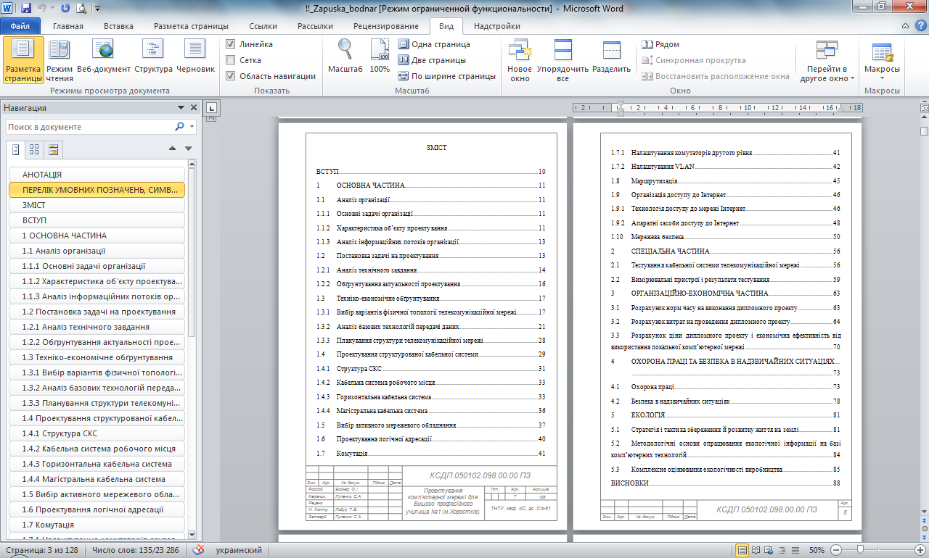Fit По ширине страницы

(x=447, y=76)
